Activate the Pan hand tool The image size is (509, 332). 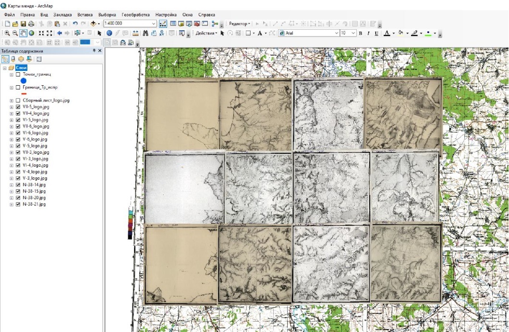click(23, 34)
